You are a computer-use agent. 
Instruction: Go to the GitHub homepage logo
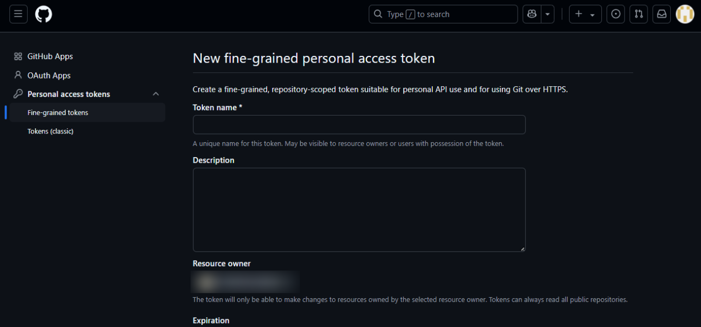44,14
